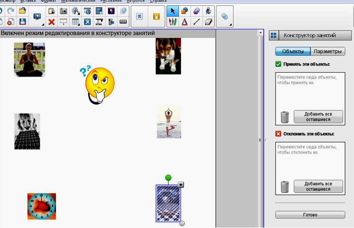354x228 pixels.
Task: Click the Redo arrow icon
Action: [11, 10]
